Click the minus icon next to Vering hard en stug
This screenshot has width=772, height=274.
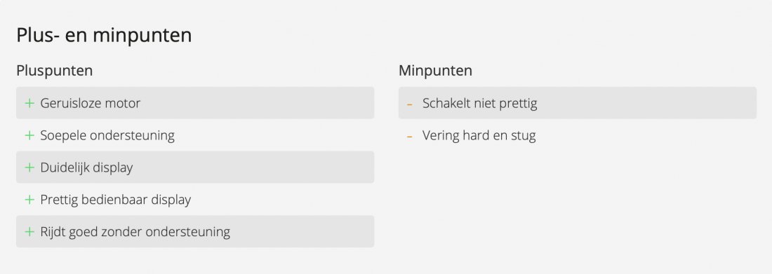410,136
